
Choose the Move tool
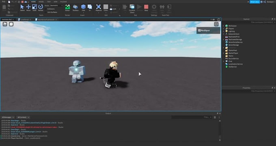tap(28, 8)
